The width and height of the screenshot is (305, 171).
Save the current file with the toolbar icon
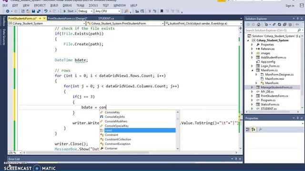33,11
